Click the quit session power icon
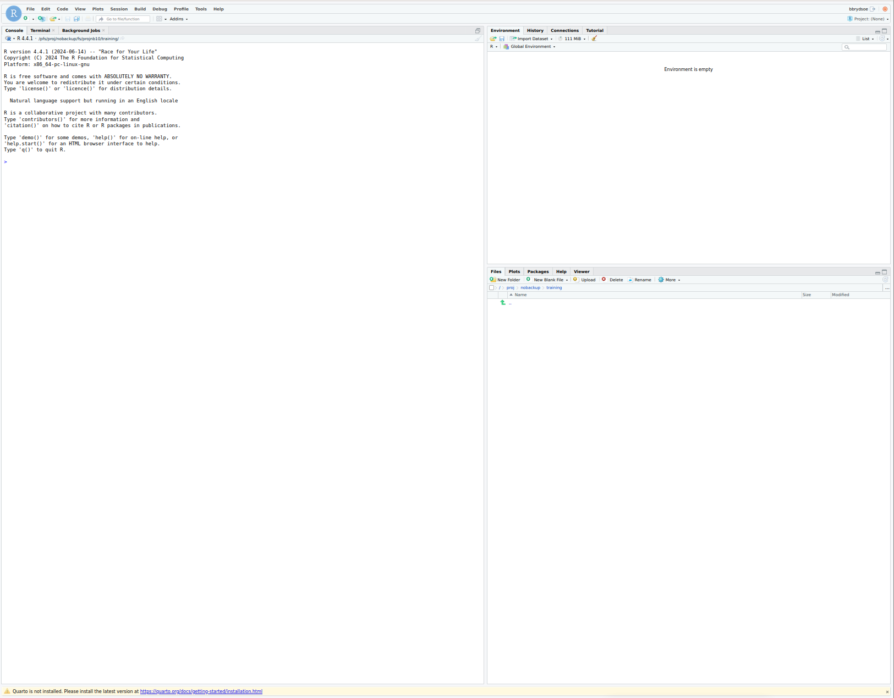Screen dimensions: 894x698 (885, 9)
